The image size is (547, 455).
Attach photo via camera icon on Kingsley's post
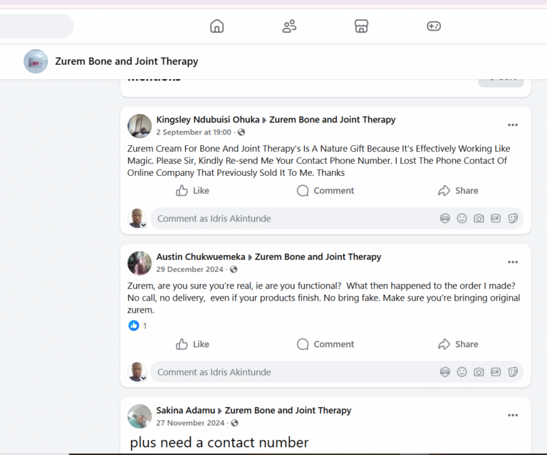pos(479,219)
